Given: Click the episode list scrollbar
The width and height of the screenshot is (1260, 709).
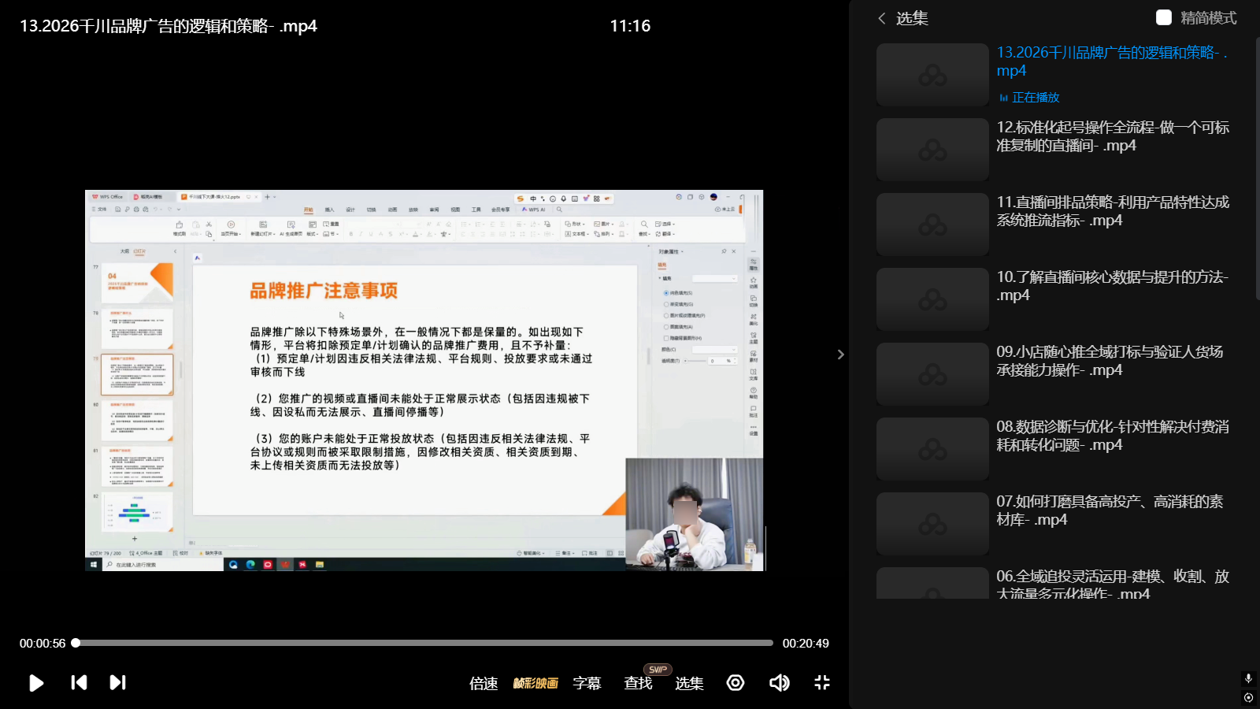Looking at the screenshot, I should coord(1257,168).
